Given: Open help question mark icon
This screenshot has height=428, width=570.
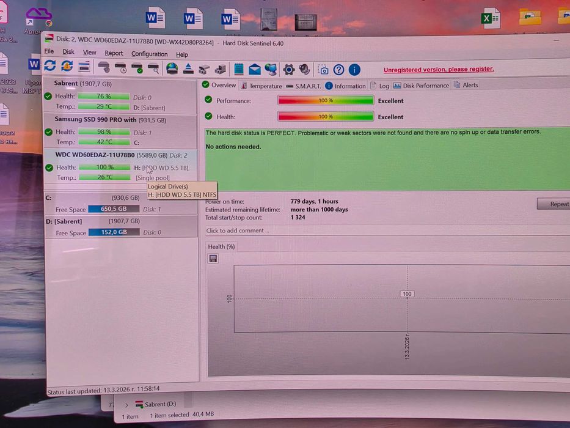Looking at the screenshot, I should coord(338,70).
